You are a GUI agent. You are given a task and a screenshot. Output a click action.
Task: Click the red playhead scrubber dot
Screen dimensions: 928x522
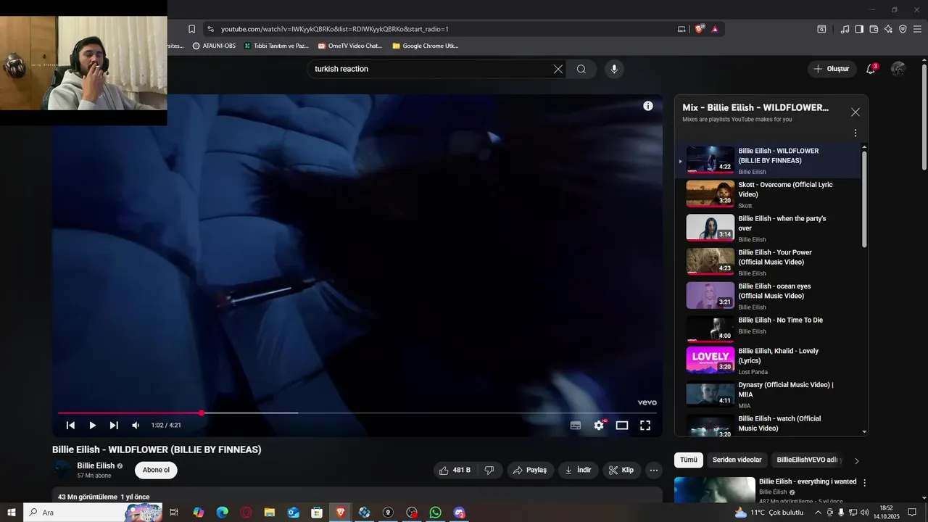[x=202, y=413]
